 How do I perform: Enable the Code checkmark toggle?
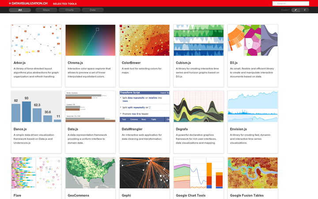295,10
